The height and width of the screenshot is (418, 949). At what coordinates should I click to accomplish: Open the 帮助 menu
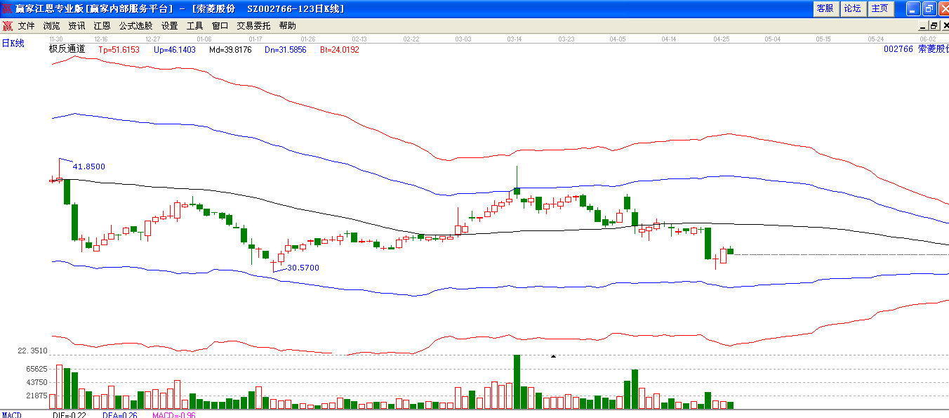coord(287,26)
